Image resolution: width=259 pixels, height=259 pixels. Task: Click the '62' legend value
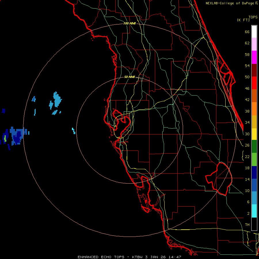[247, 43]
